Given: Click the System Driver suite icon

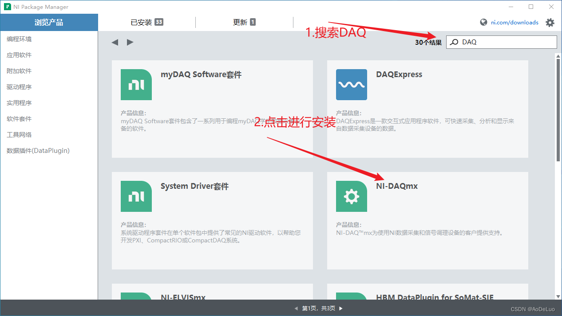Looking at the screenshot, I should coord(136,196).
